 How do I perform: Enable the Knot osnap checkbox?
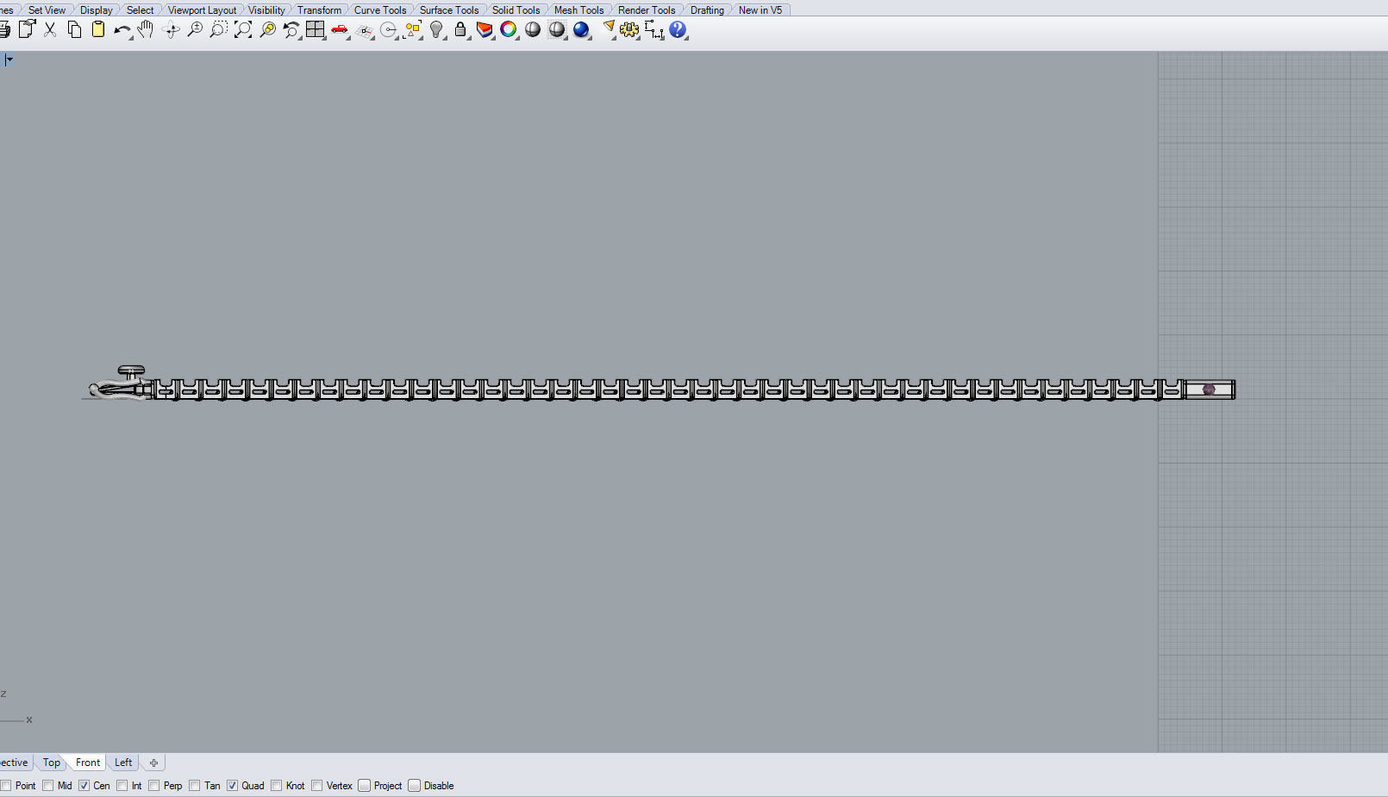pyautogui.click(x=277, y=786)
